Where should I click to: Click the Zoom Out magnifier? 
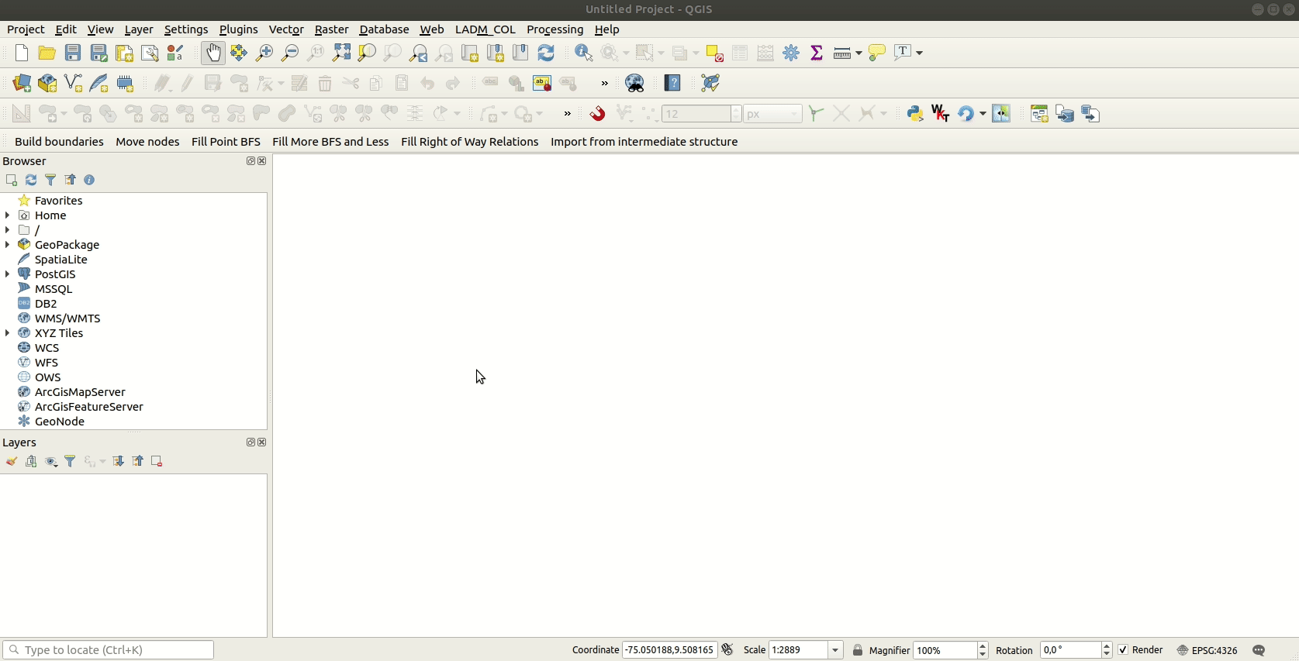pos(290,53)
